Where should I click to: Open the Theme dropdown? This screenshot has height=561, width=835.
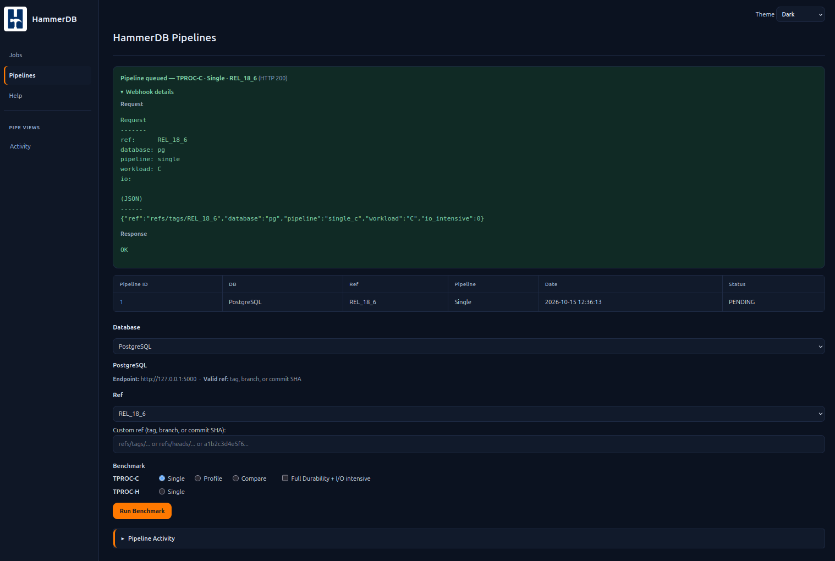tap(800, 14)
